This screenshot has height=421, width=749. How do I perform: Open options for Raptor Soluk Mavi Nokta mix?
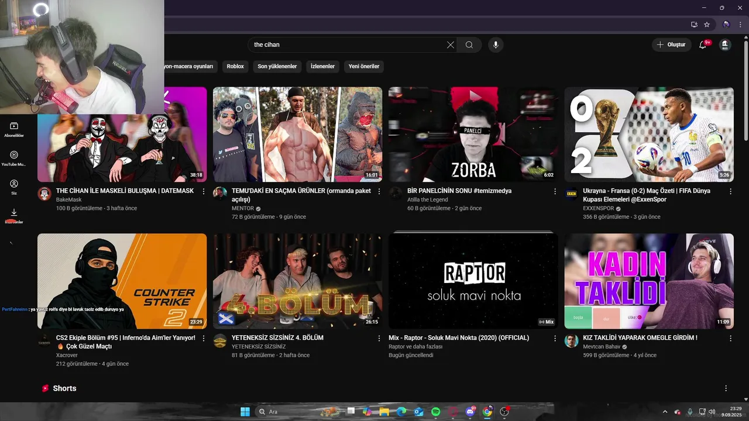(x=555, y=338)
